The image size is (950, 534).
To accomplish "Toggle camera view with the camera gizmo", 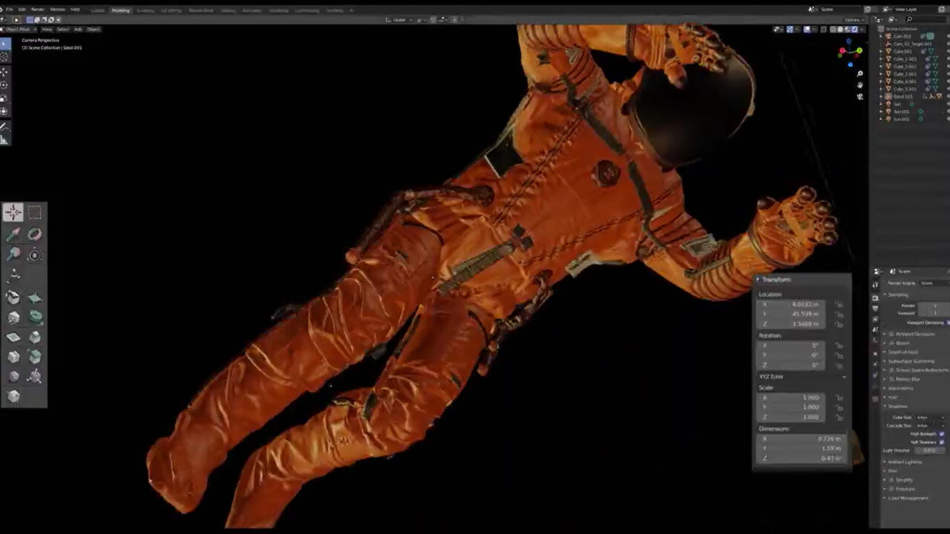I will [x=860, y=96].
